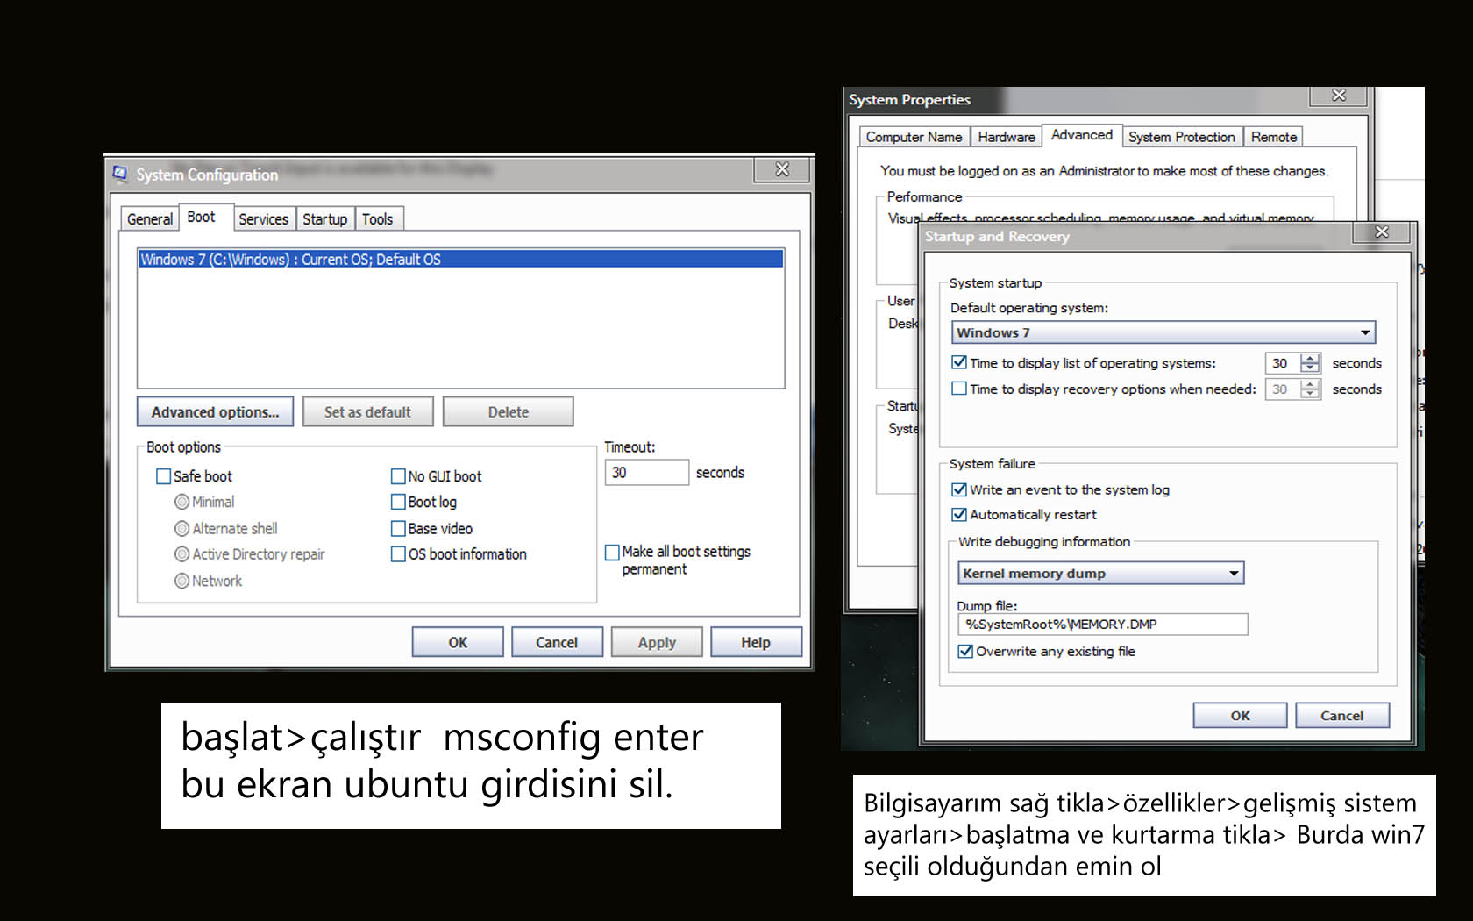Open the Default operating system dropdown

pos(1163,332)
